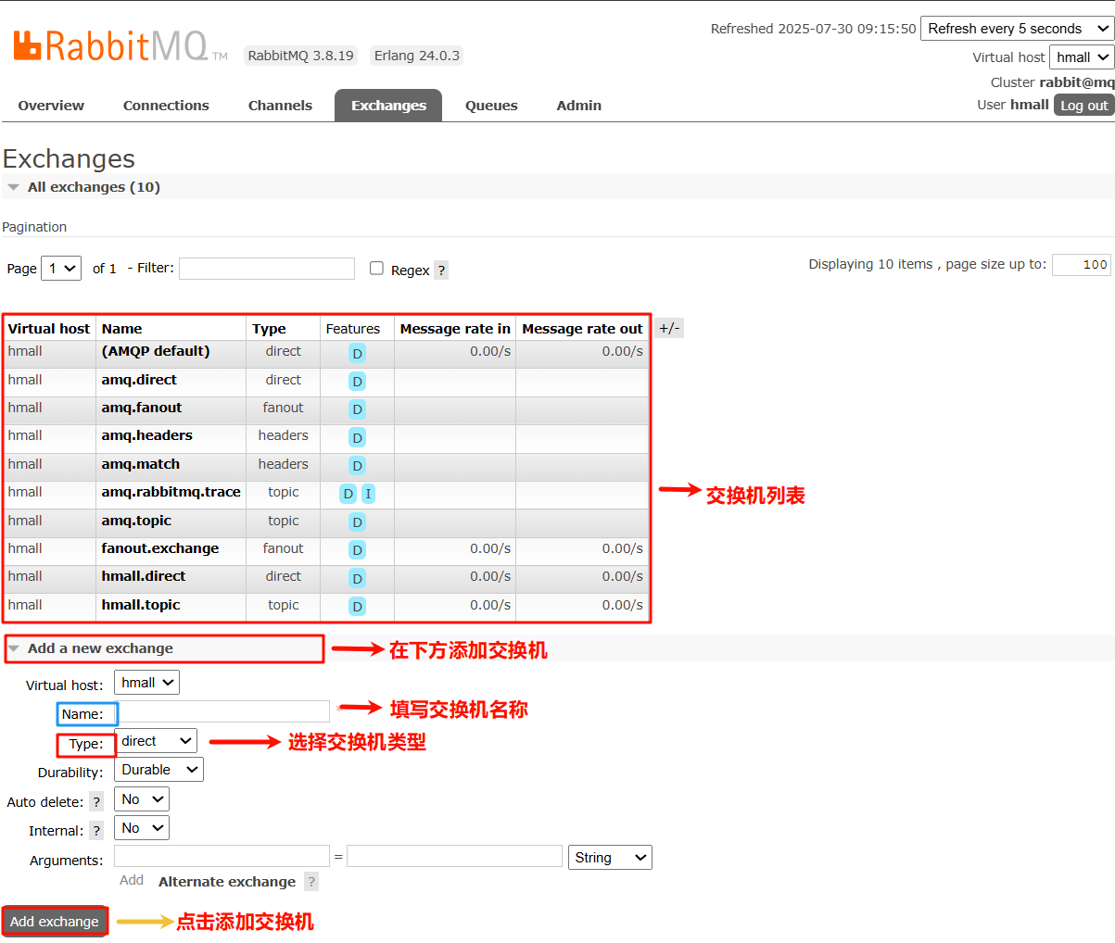Open the hmall.topic exchange link
Screen dimensions: 1115x943
pos(141,605)
